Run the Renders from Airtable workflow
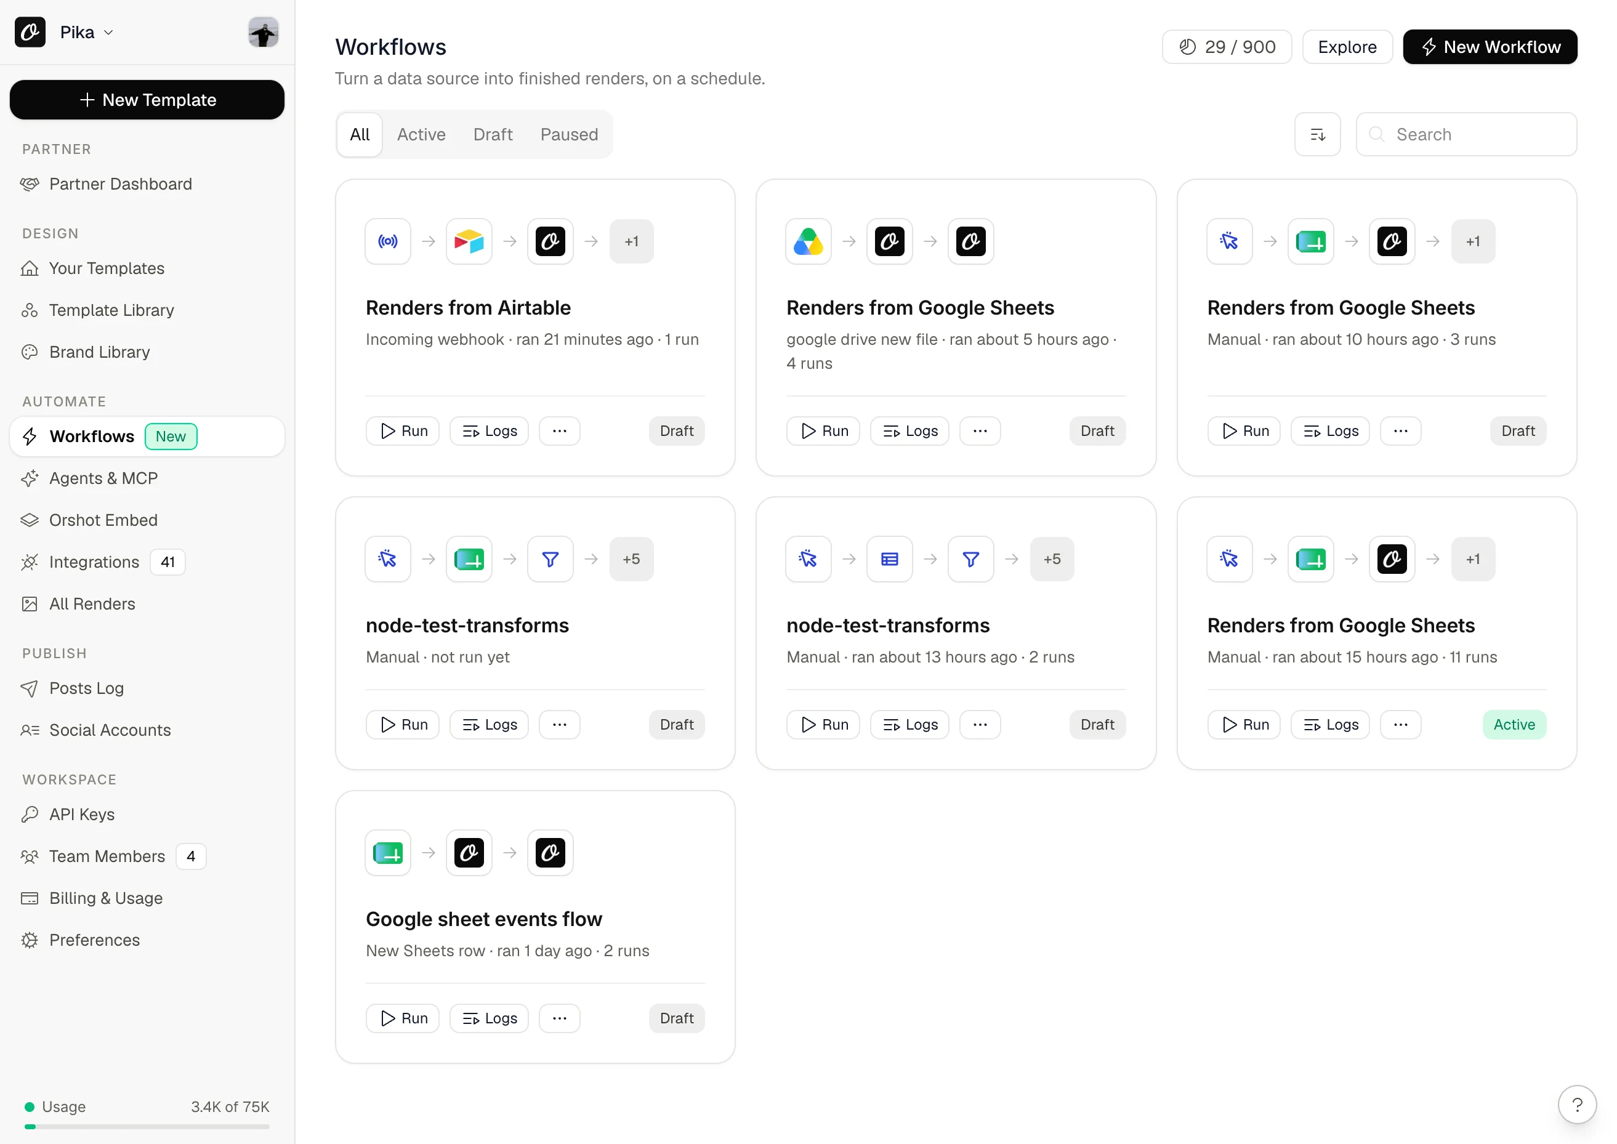This screenshot has width=1617, height=1144. (x=402, y=430)
